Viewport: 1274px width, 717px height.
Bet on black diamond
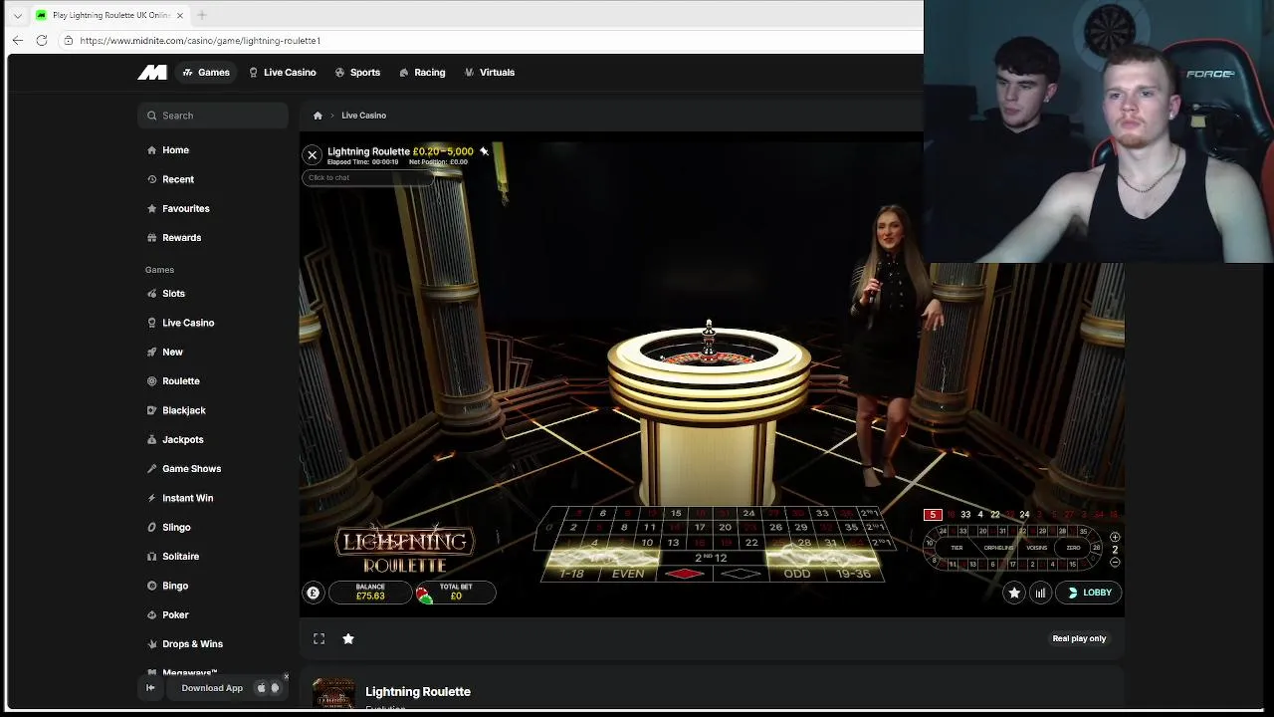pyautogui.click(x=741, y=574)
